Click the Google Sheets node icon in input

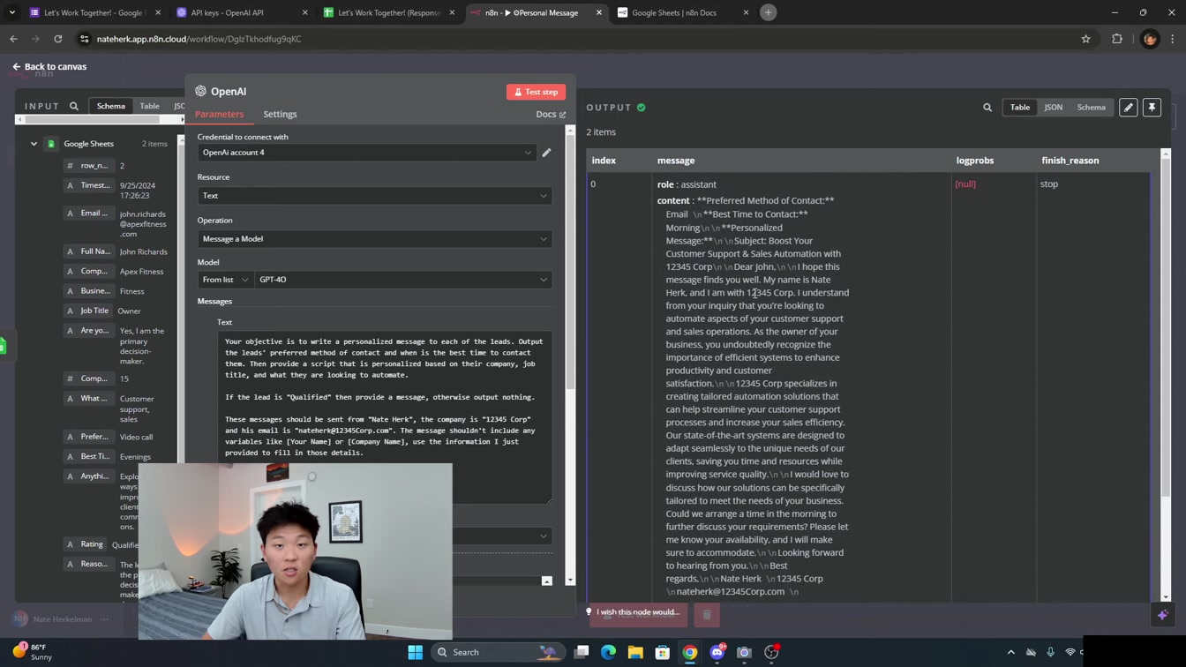coord(51,144)
